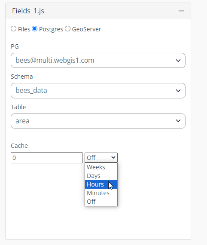Screen dimensions: 207x245
Task: Click the cache unit select showing Off
Action: (101, 157)
